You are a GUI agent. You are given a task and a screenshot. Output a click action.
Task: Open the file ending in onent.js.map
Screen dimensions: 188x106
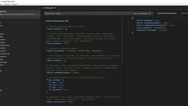click(5, 54)
